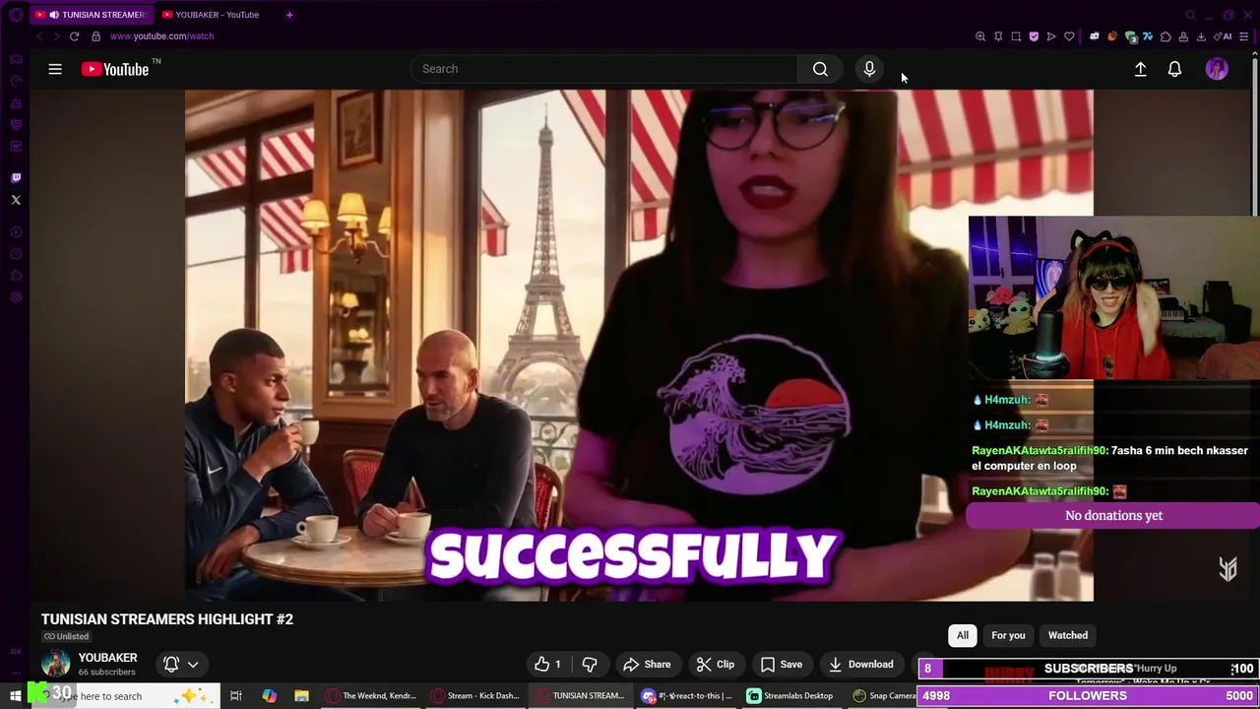
Task: Open the YOUBAKER channel avatar
Action: click(x=55, y=664)
